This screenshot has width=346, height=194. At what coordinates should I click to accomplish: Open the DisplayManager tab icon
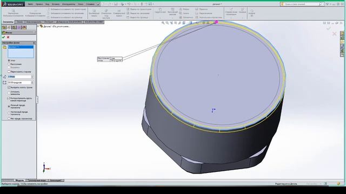(24, 27)
